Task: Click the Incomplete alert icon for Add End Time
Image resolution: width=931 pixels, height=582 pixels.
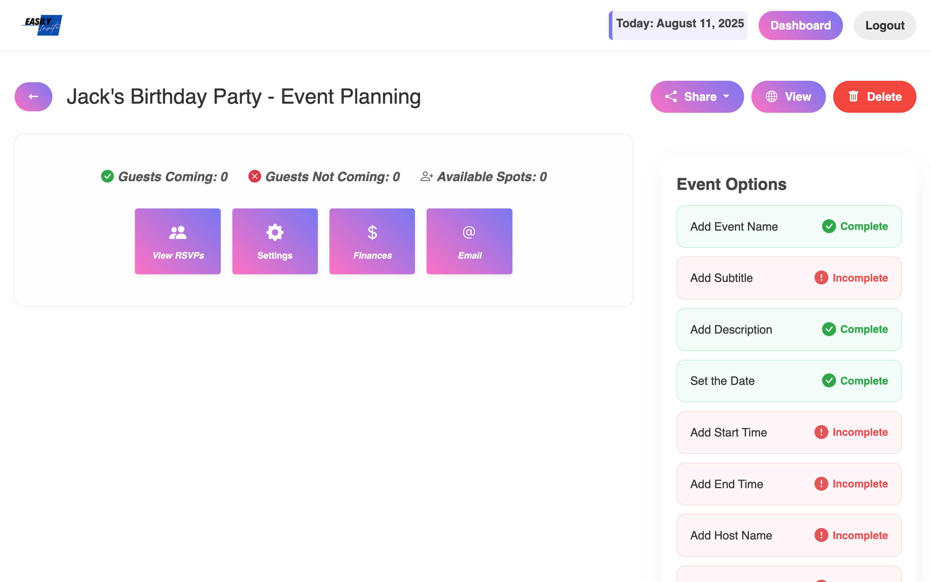Action: (821, 483)
